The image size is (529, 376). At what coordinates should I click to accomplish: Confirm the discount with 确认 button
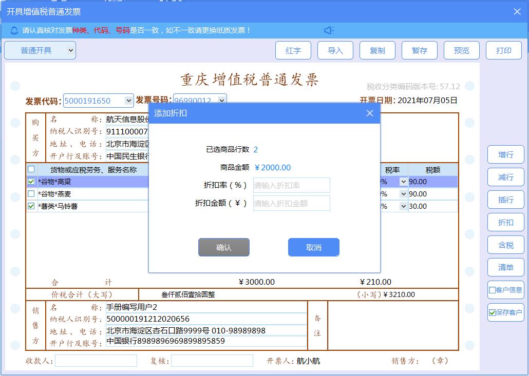pyautogui.click(x=224, y=247)
